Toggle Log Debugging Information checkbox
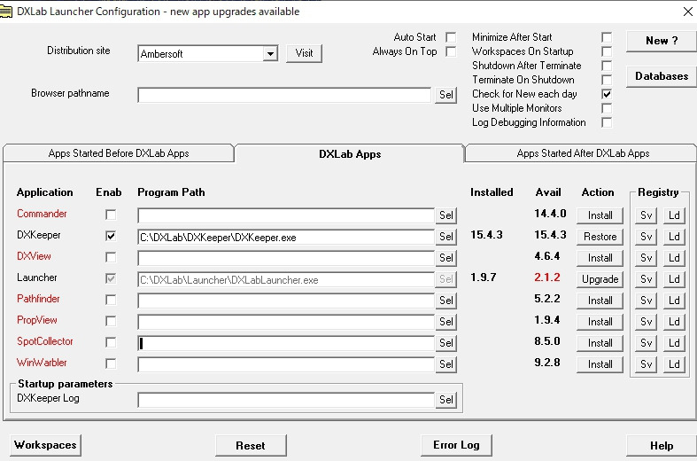This screenshot has height=461, width=697. tap(607, 122)
